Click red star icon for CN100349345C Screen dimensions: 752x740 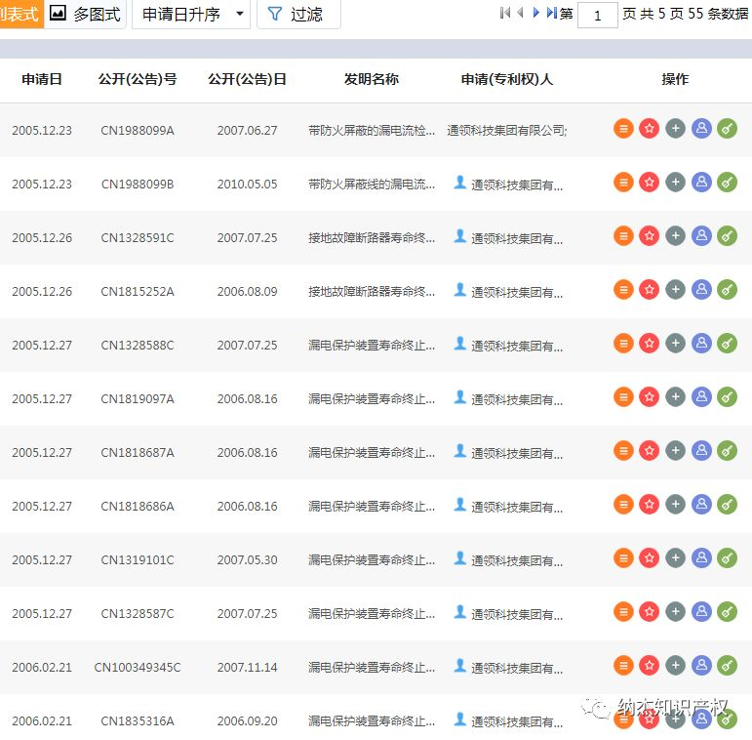[x=650, y=666]
